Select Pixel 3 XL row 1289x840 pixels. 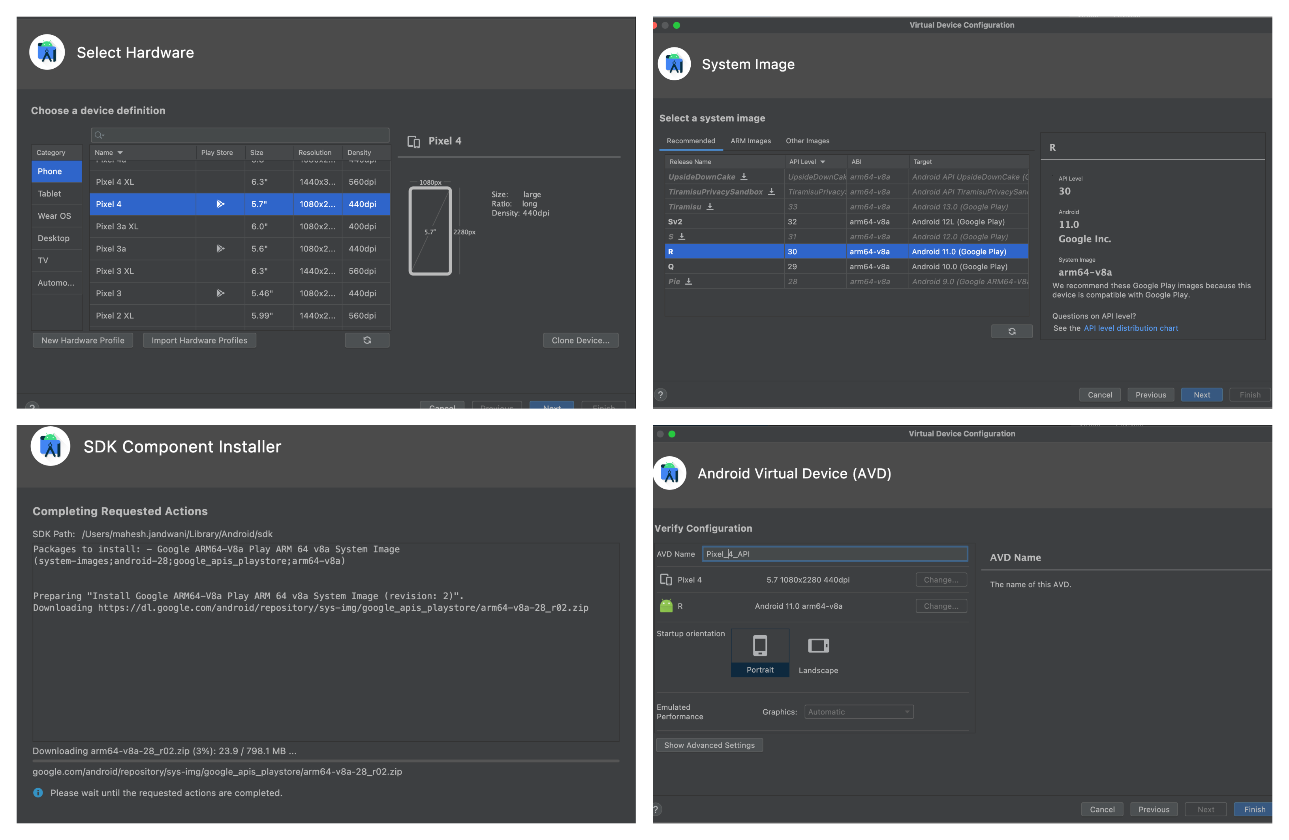tap(240, 271)
